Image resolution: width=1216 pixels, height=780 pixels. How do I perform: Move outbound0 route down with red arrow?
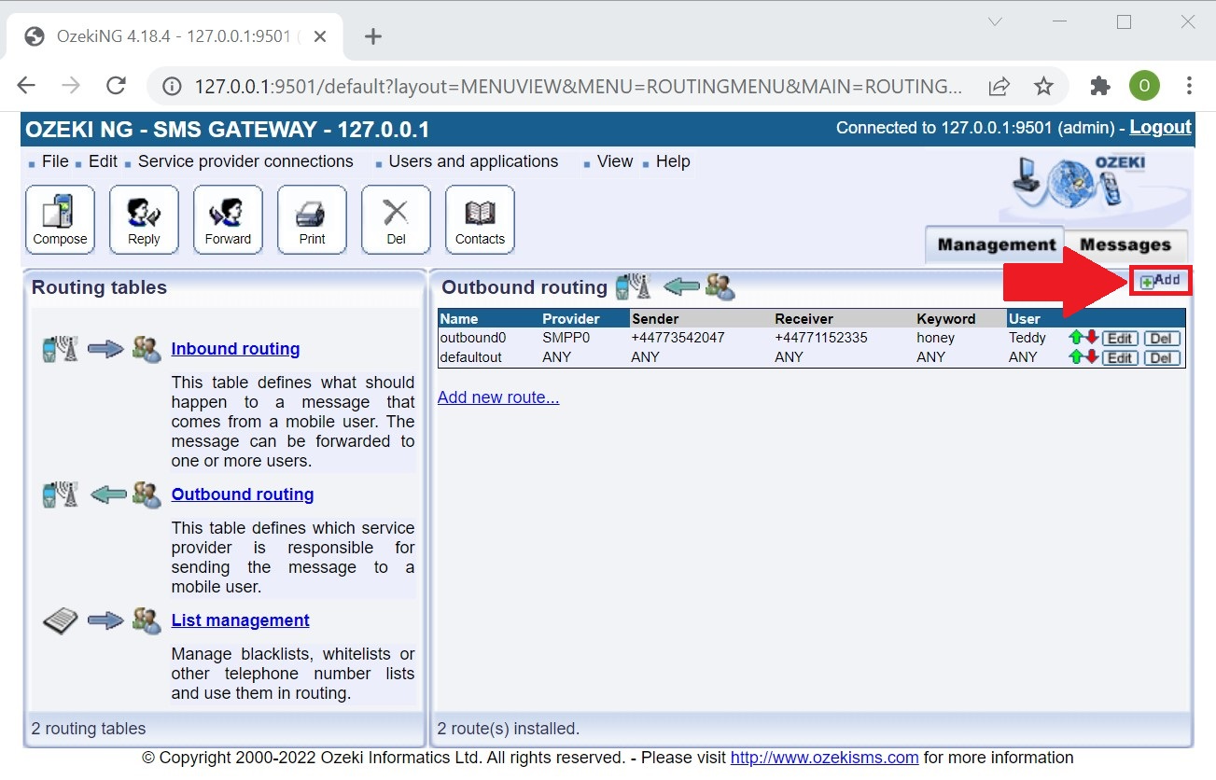(1092, 338)
